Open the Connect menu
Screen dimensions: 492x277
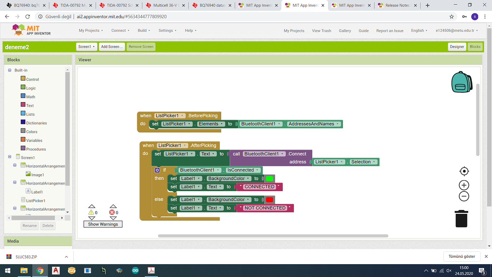[x=120, y=31]
